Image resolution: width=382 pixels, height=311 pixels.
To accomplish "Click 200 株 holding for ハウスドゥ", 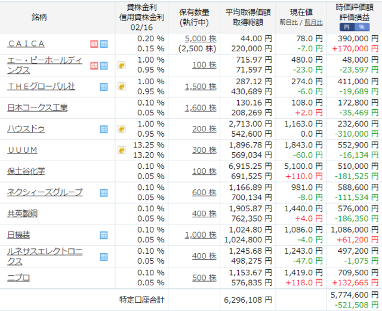I will (204, 129).
